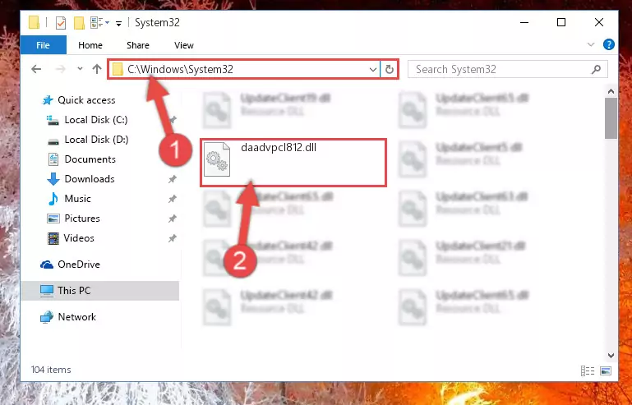632x405 pixels.
Task: Switch to Details view layout icon
Action: click(x=588, y=370)
